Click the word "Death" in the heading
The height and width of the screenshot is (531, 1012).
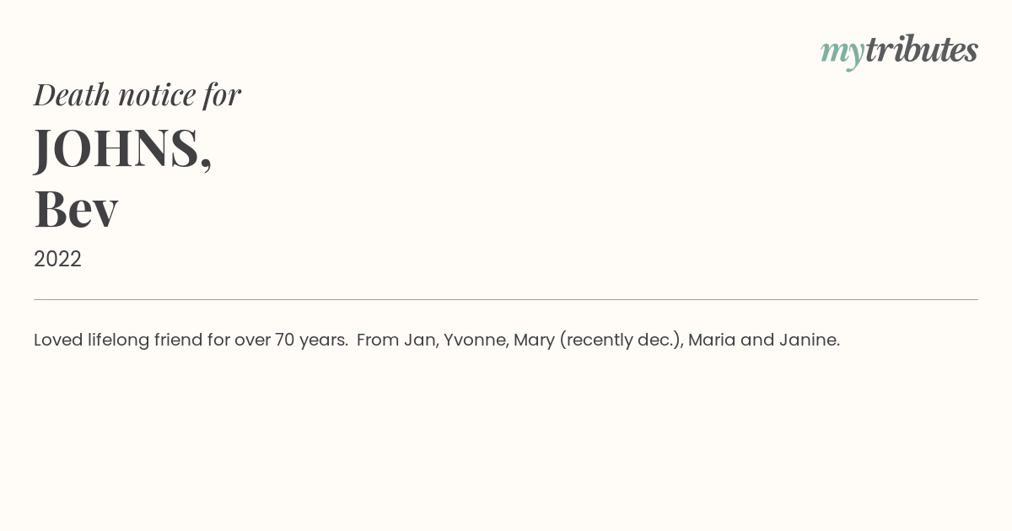click(x=73, y=94)
